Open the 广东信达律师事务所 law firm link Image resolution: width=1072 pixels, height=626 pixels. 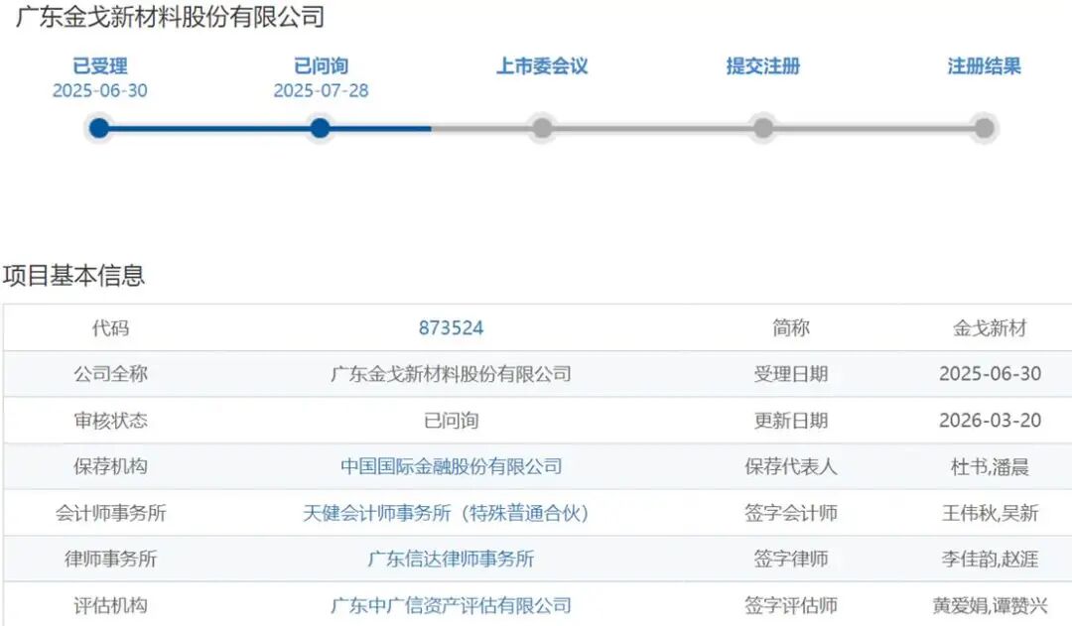[451, 559]
